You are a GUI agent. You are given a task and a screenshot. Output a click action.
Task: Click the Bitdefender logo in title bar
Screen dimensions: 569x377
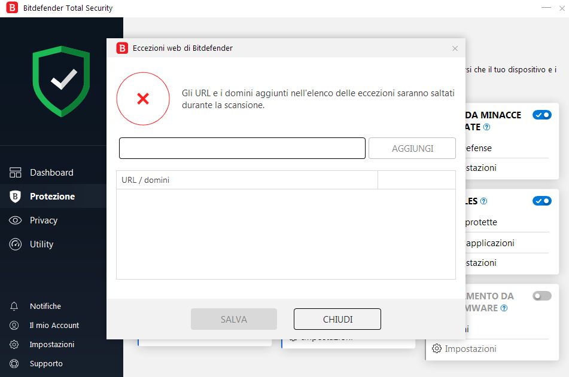point(12,8)
